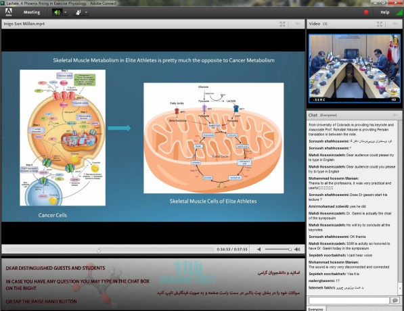Open the share pod options menu
404x311 pixels.
point(298,24)
